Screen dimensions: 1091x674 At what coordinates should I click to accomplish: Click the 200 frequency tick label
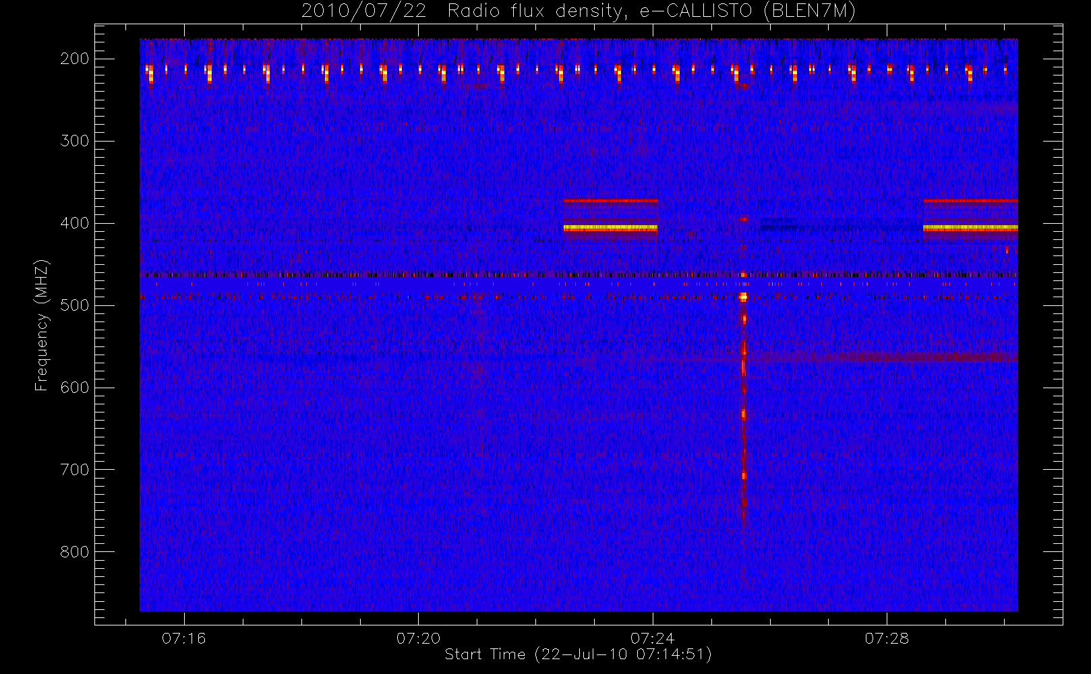(75, 59)
